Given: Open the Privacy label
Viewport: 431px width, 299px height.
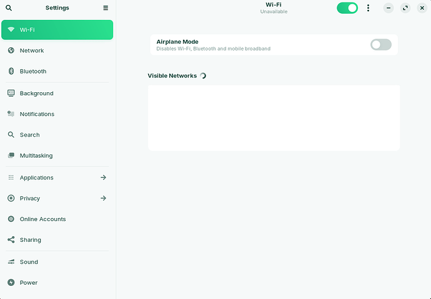Looking at the screenshot, I should click(x=30, y=199).
